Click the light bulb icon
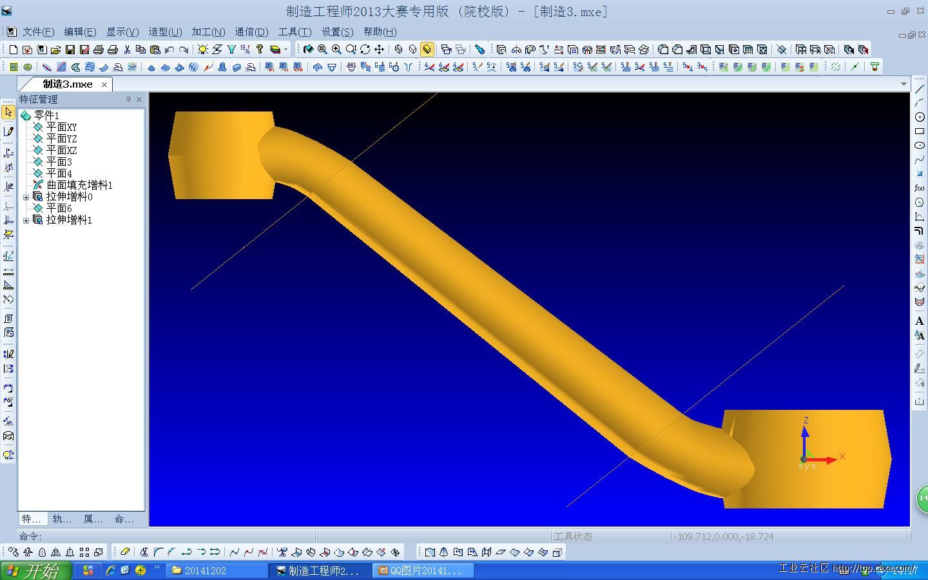 pyautogui.click(x=203, y=49)
